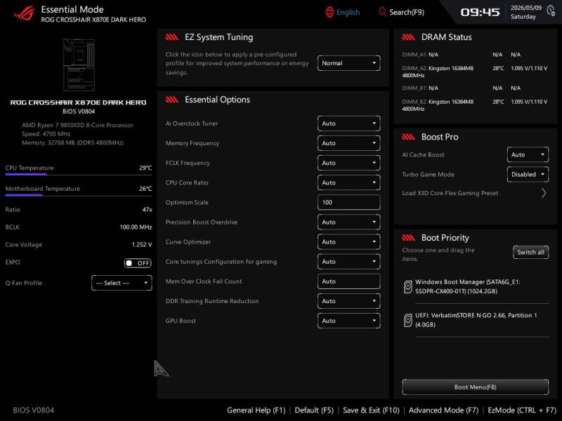Click EzMode (CTRL + F7)
Image resolution: width=562 pixels, height=421 pixels.
(522, 410)
